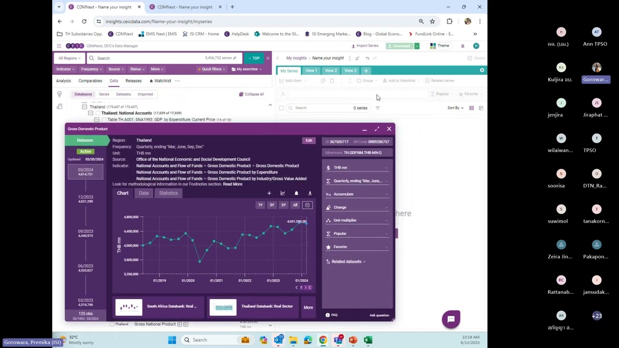Image resolution: width=619 pixels, height=348 pixels.
Task: Open Indicator filter dropdown
Action: point(65,69)
